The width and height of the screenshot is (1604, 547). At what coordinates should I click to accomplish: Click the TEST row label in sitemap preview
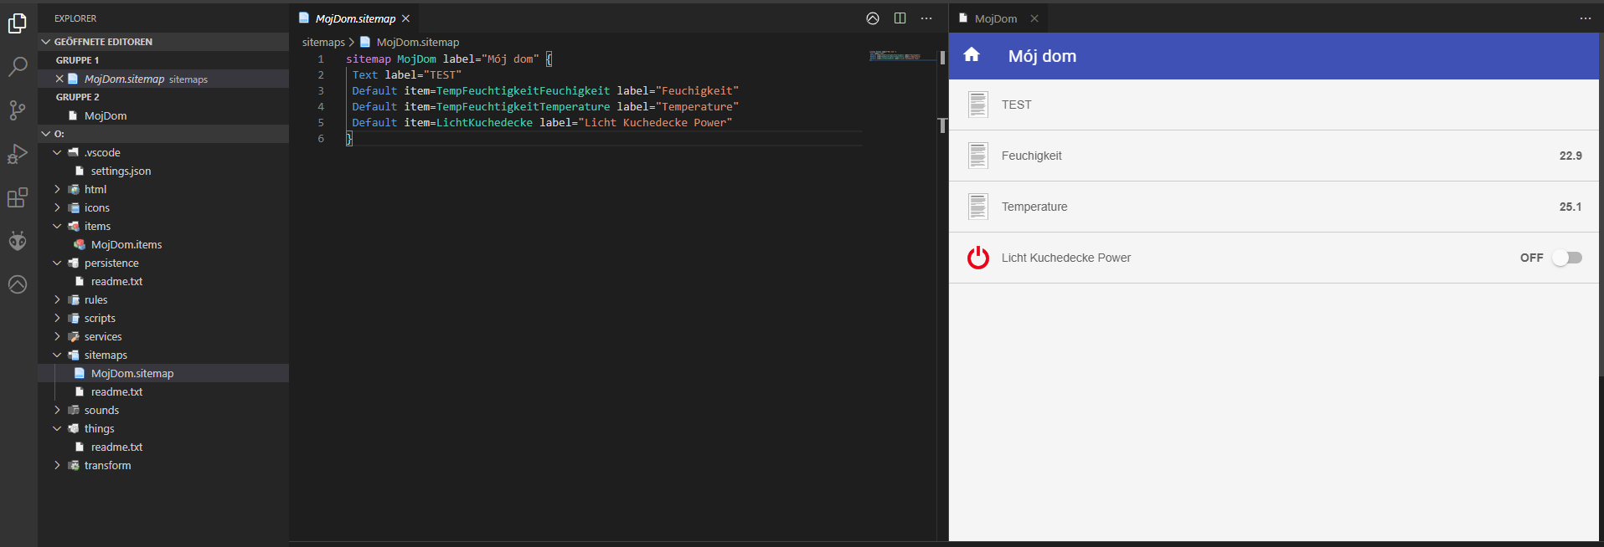1016,105
